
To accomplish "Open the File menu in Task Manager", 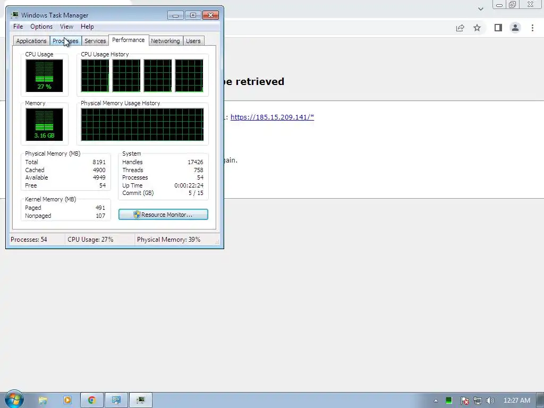I will click(x=18, y=27).
